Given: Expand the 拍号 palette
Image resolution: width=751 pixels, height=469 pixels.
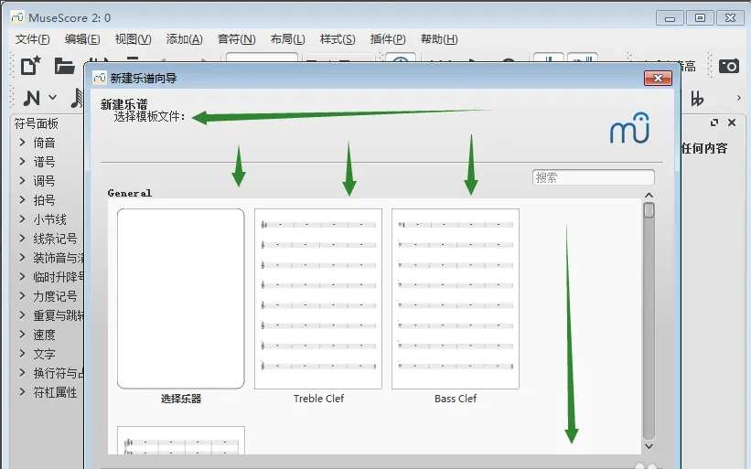Looking at the screenshot, I should pyautogui.click(x=22, y=199).
